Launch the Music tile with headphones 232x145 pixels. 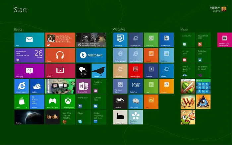pyautogui.click(x=60, y=55)
